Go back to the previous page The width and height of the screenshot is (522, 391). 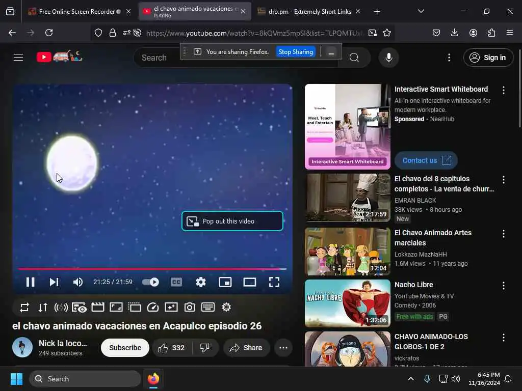coord(12,33)
